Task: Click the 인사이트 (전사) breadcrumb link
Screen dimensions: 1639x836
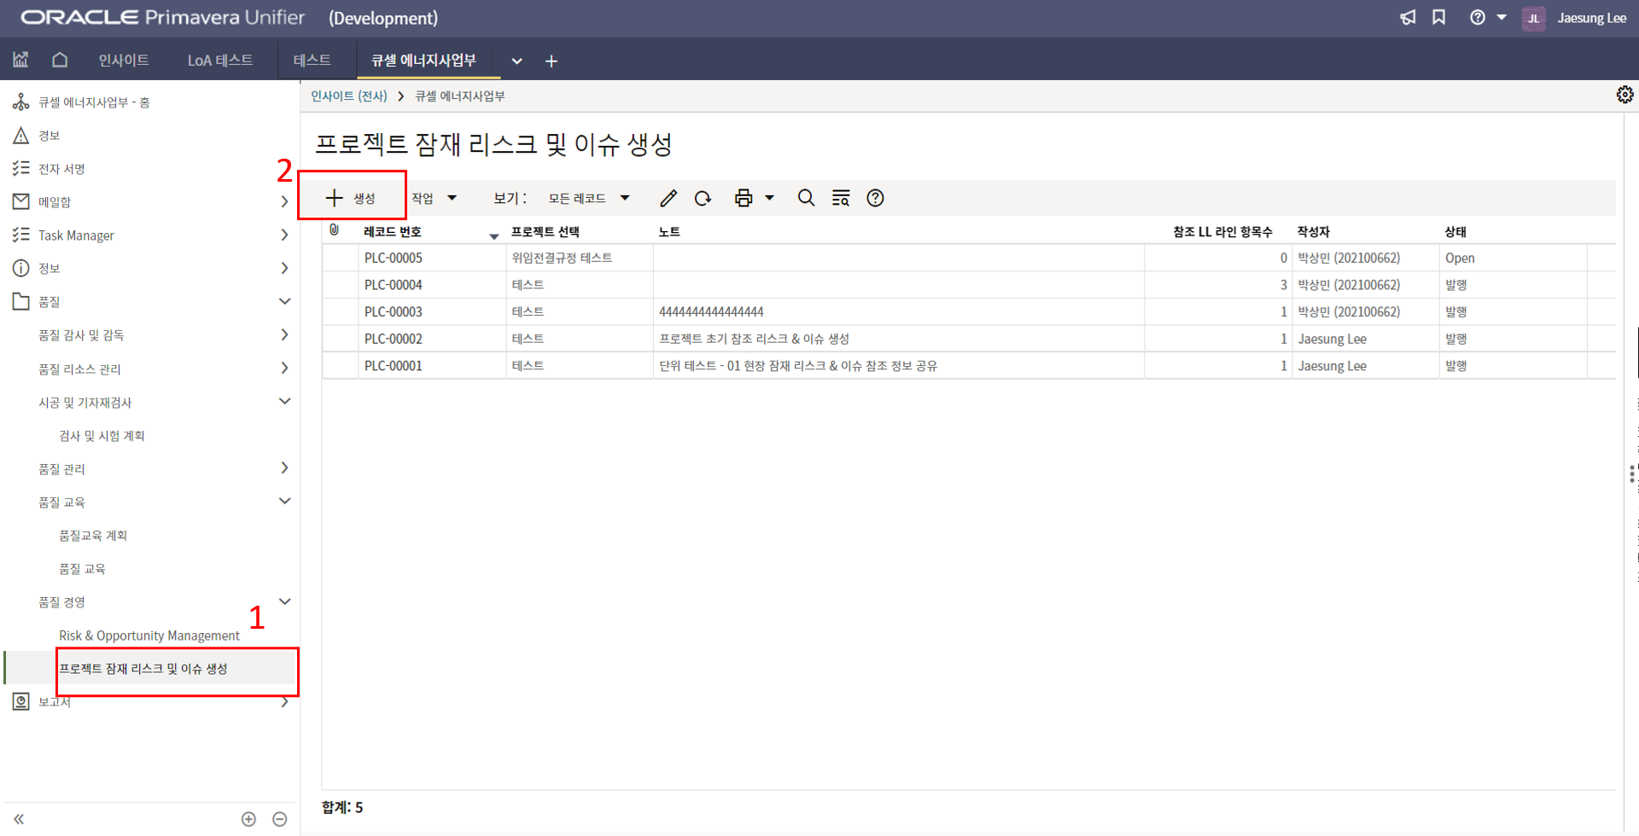Action: [x=348, y=96]
